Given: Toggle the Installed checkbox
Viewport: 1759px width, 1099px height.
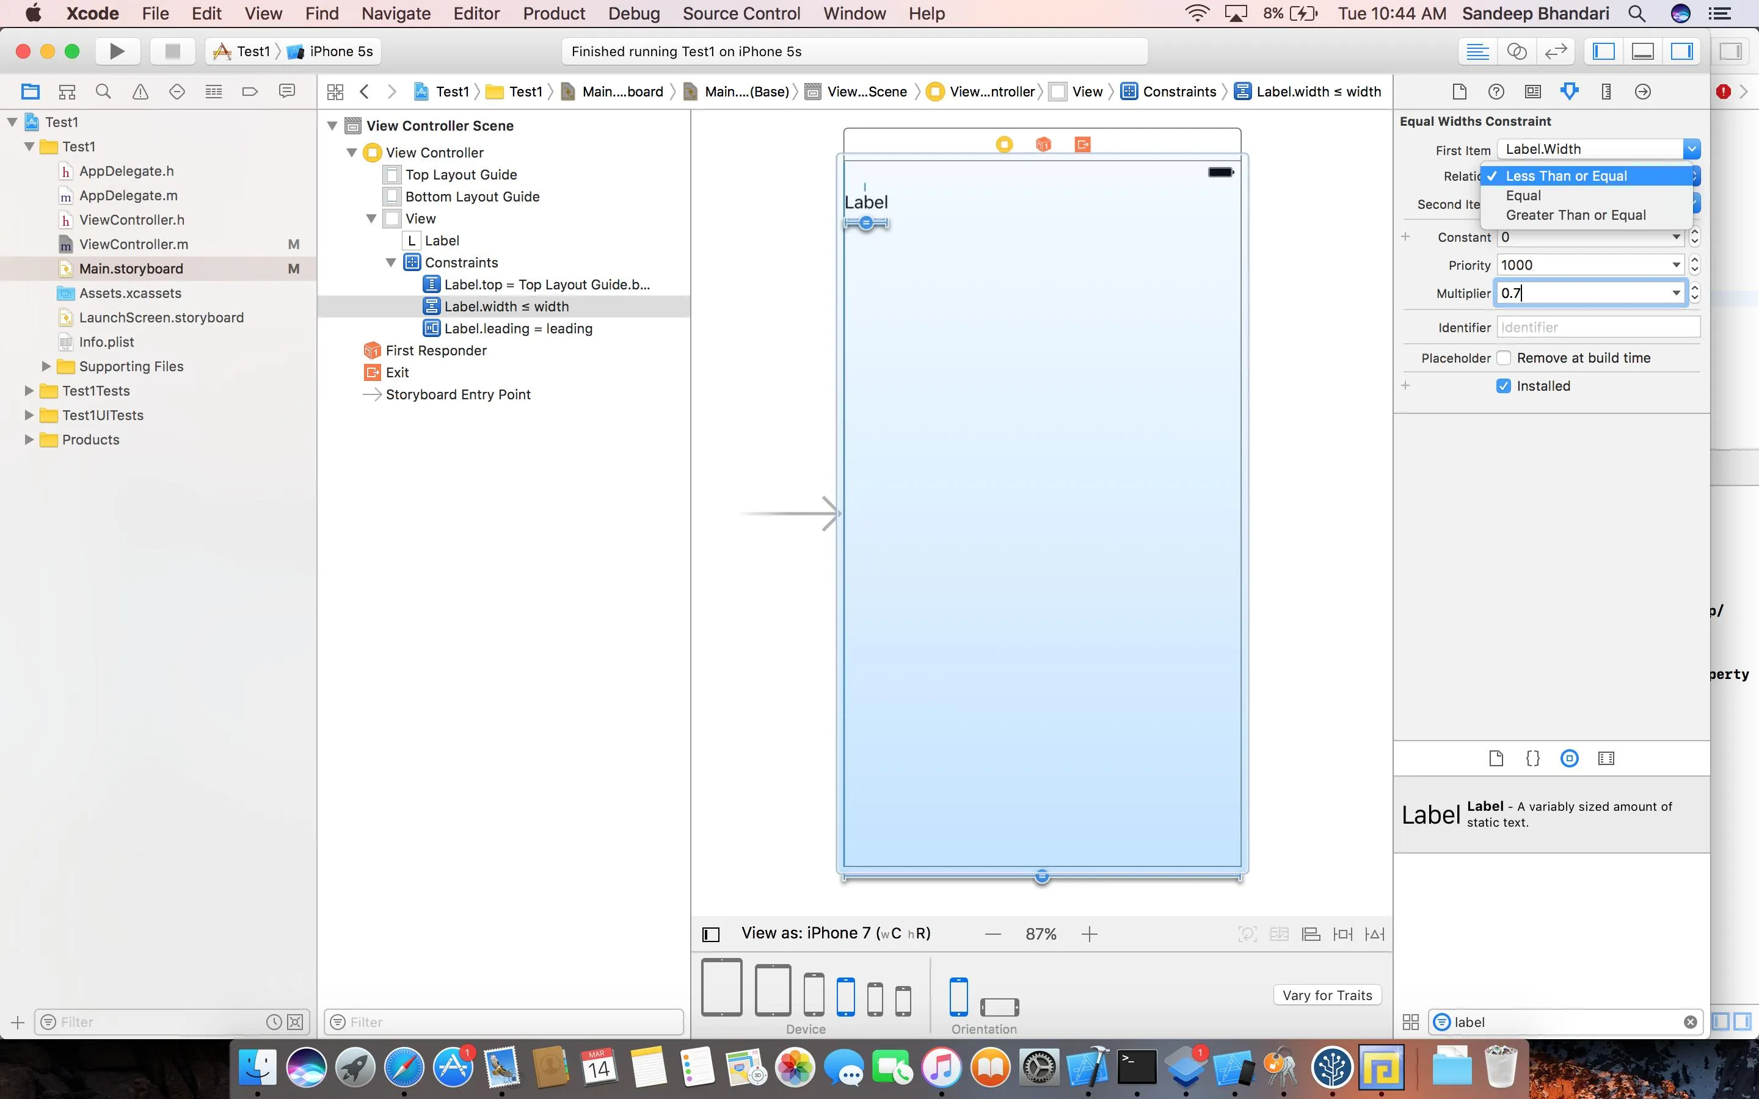Looking at the screenshot, I should 1504,386.
